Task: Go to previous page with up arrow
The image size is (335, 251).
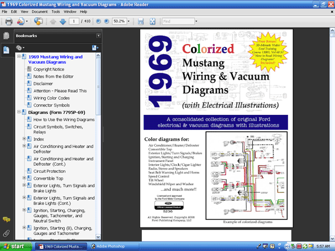Action: (x=53, y=21)
